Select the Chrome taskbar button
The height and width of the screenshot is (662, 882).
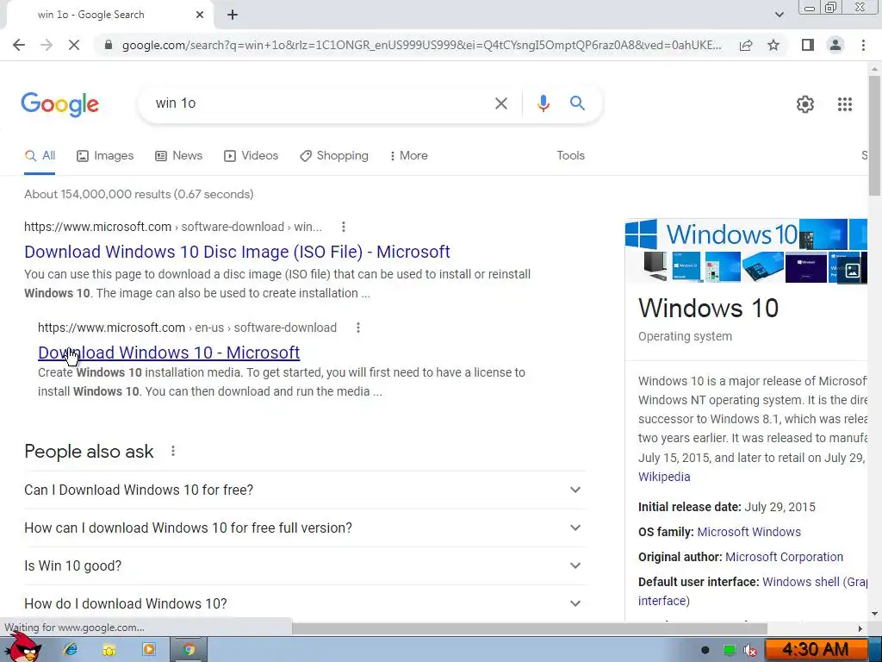point(189,650)
